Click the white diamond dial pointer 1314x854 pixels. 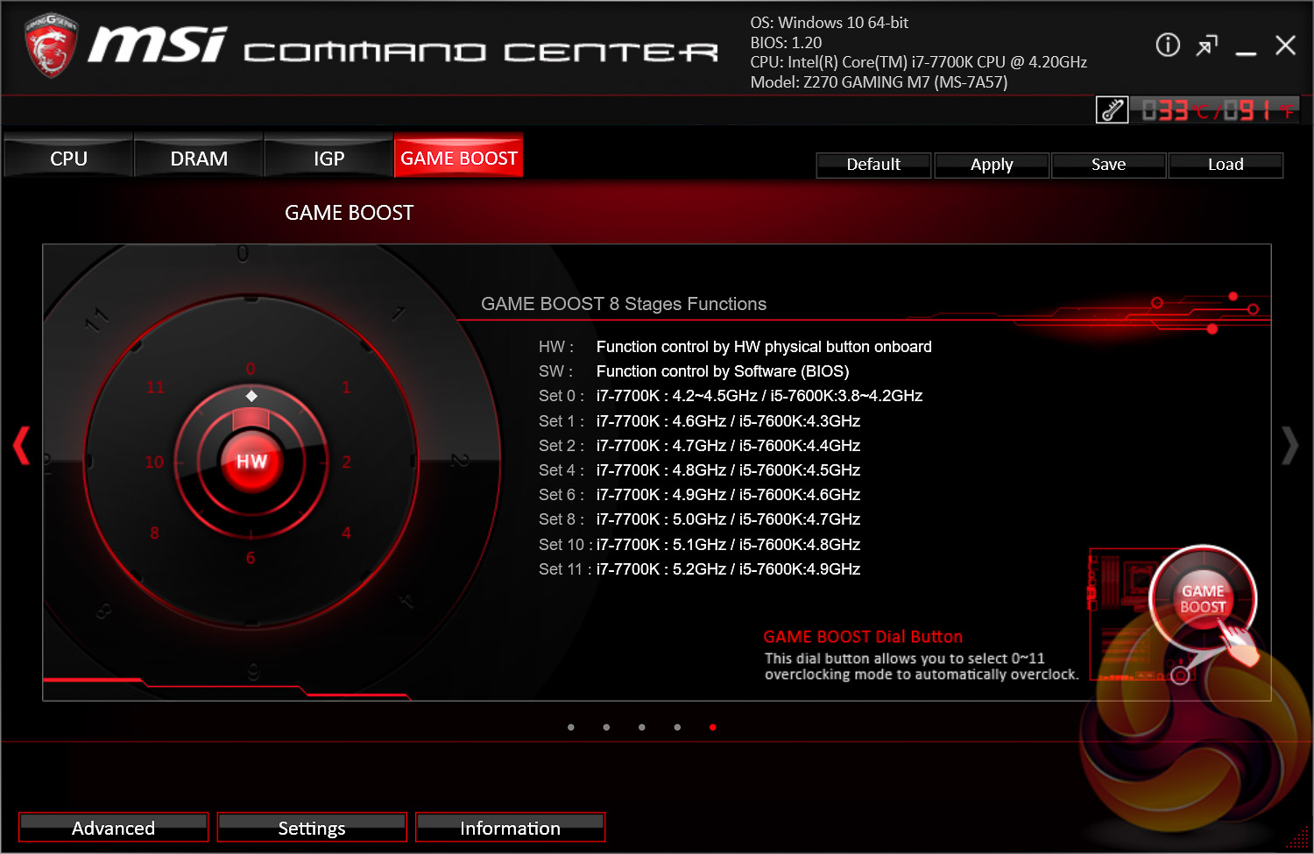point(251,396)
